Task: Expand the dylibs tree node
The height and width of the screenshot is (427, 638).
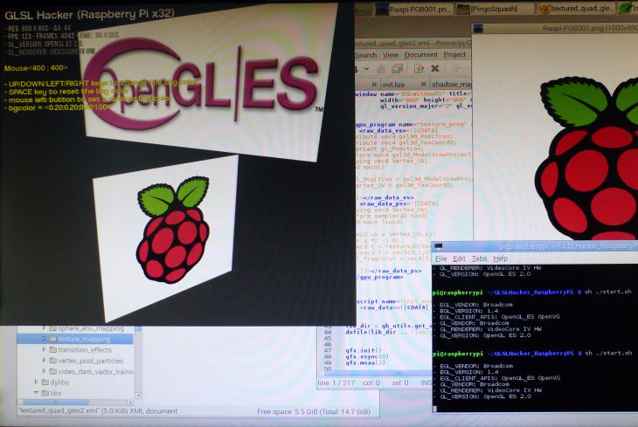Action: [36, 382]
